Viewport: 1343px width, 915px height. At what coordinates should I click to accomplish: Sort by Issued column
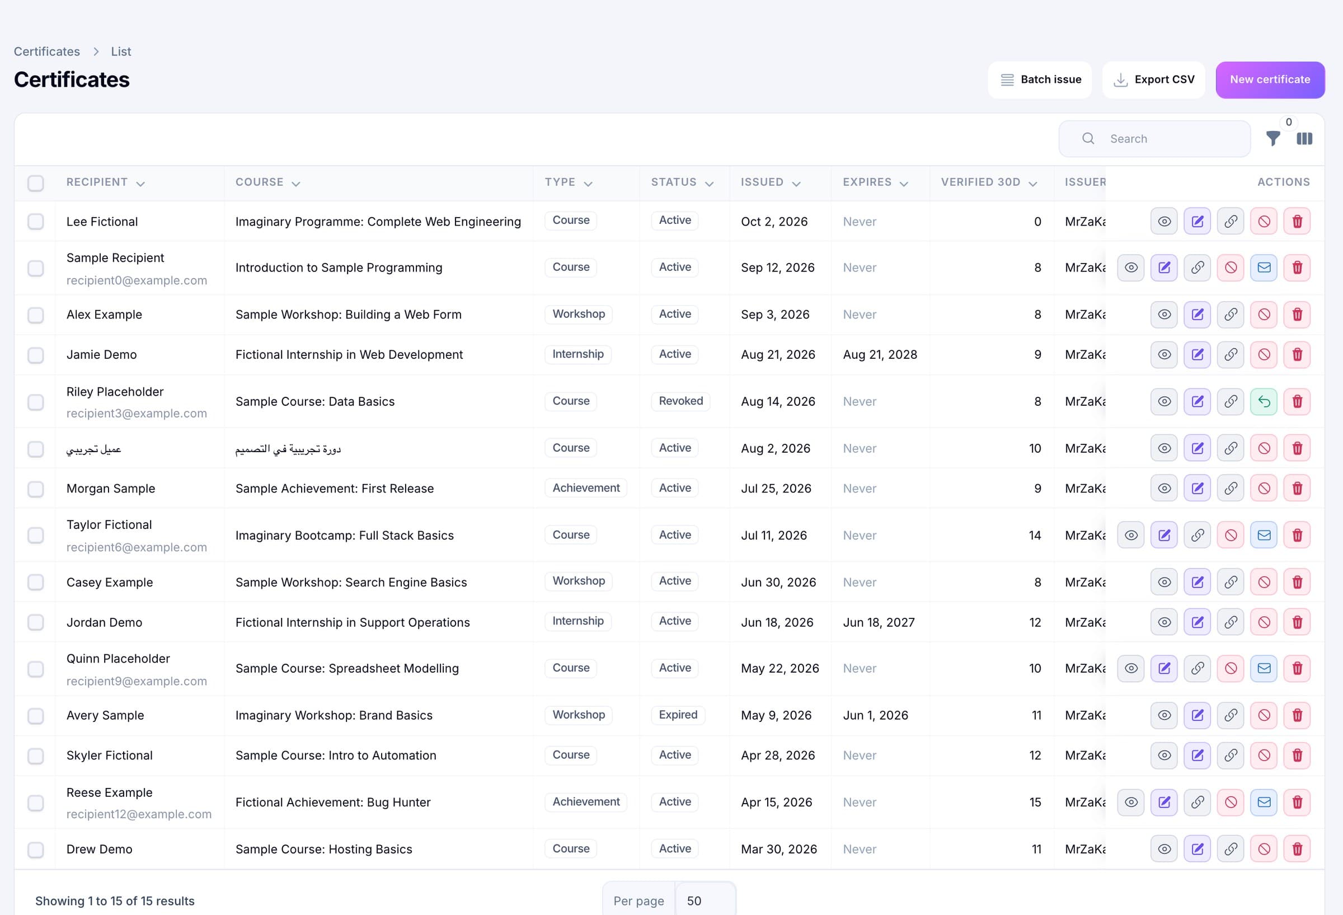pyautogui.click(x=771, y=182)
